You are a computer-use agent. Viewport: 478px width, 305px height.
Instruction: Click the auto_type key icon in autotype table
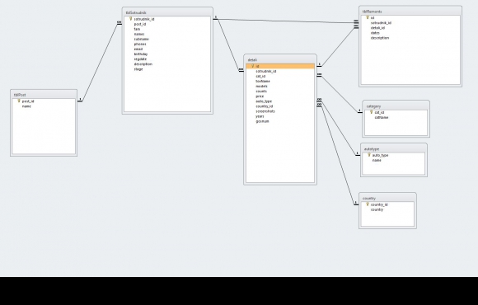click(369, 155)
